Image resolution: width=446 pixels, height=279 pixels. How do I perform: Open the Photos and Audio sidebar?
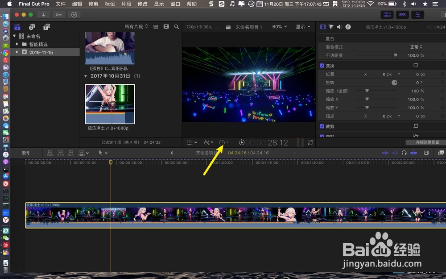click(x=32, y=27)
